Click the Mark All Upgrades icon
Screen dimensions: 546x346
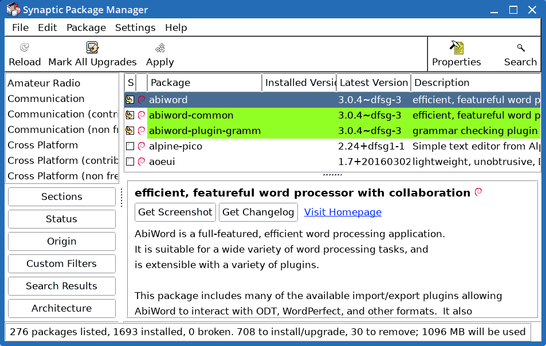(92, 47)
